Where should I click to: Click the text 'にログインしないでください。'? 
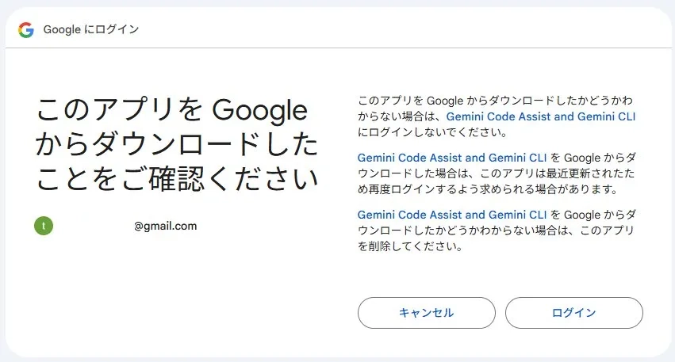tap(432, 132)
